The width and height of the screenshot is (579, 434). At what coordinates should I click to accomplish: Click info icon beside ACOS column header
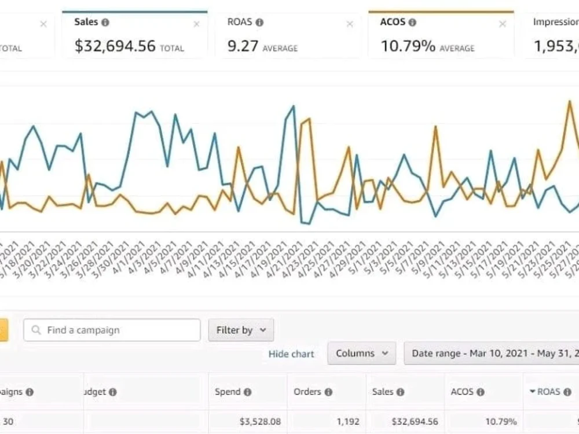point(480,392)
